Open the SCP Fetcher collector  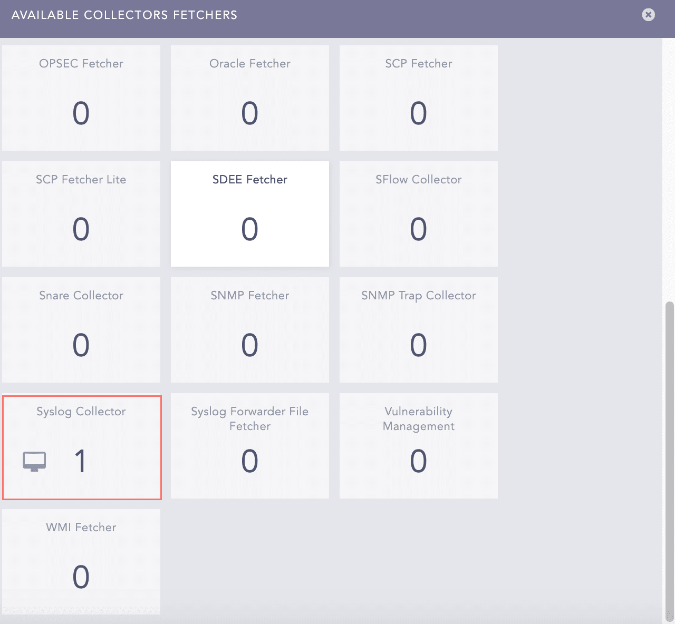[418, 98]
